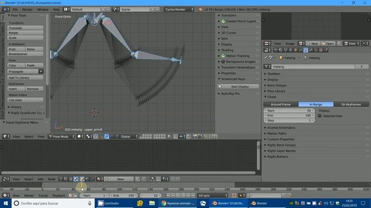371x208 pixels.
Task: Click the play icon on Start Display
Action: pyautogui.click(x=220, y=87)
